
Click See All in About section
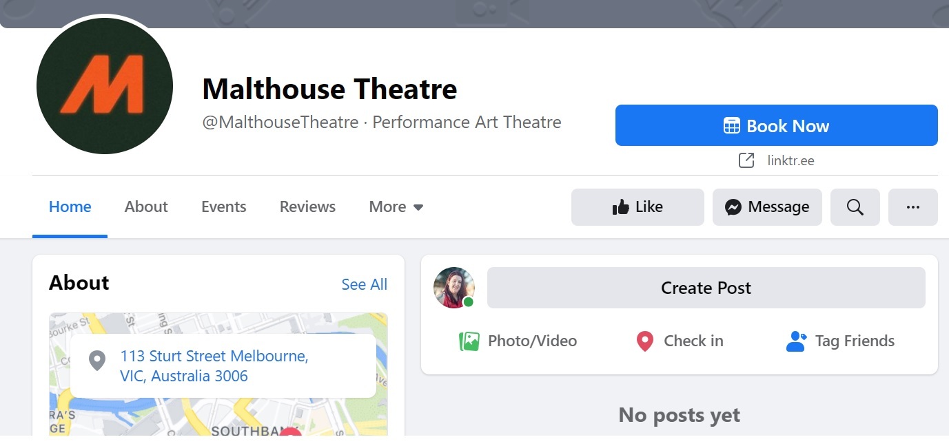pyautogui.click(x=365, y=284)
